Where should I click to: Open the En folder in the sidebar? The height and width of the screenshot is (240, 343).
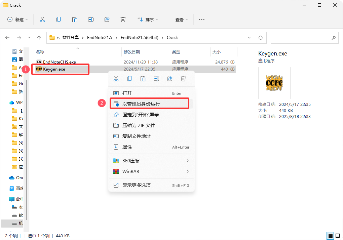pyautogui.click(x=17, y=76)
